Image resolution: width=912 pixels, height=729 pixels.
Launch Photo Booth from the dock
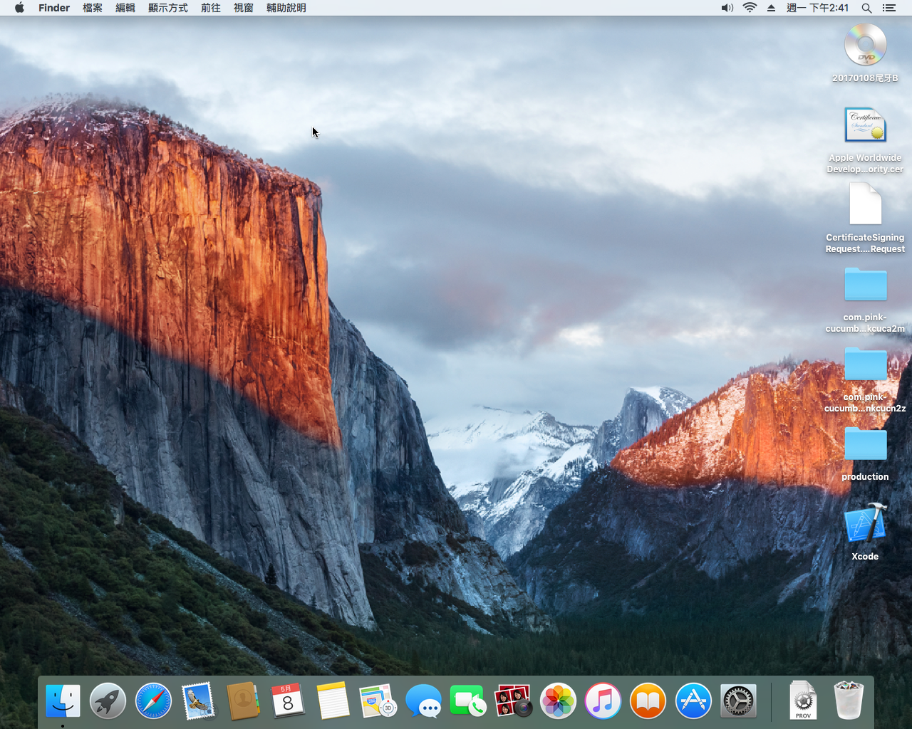(x=513, y=701)
